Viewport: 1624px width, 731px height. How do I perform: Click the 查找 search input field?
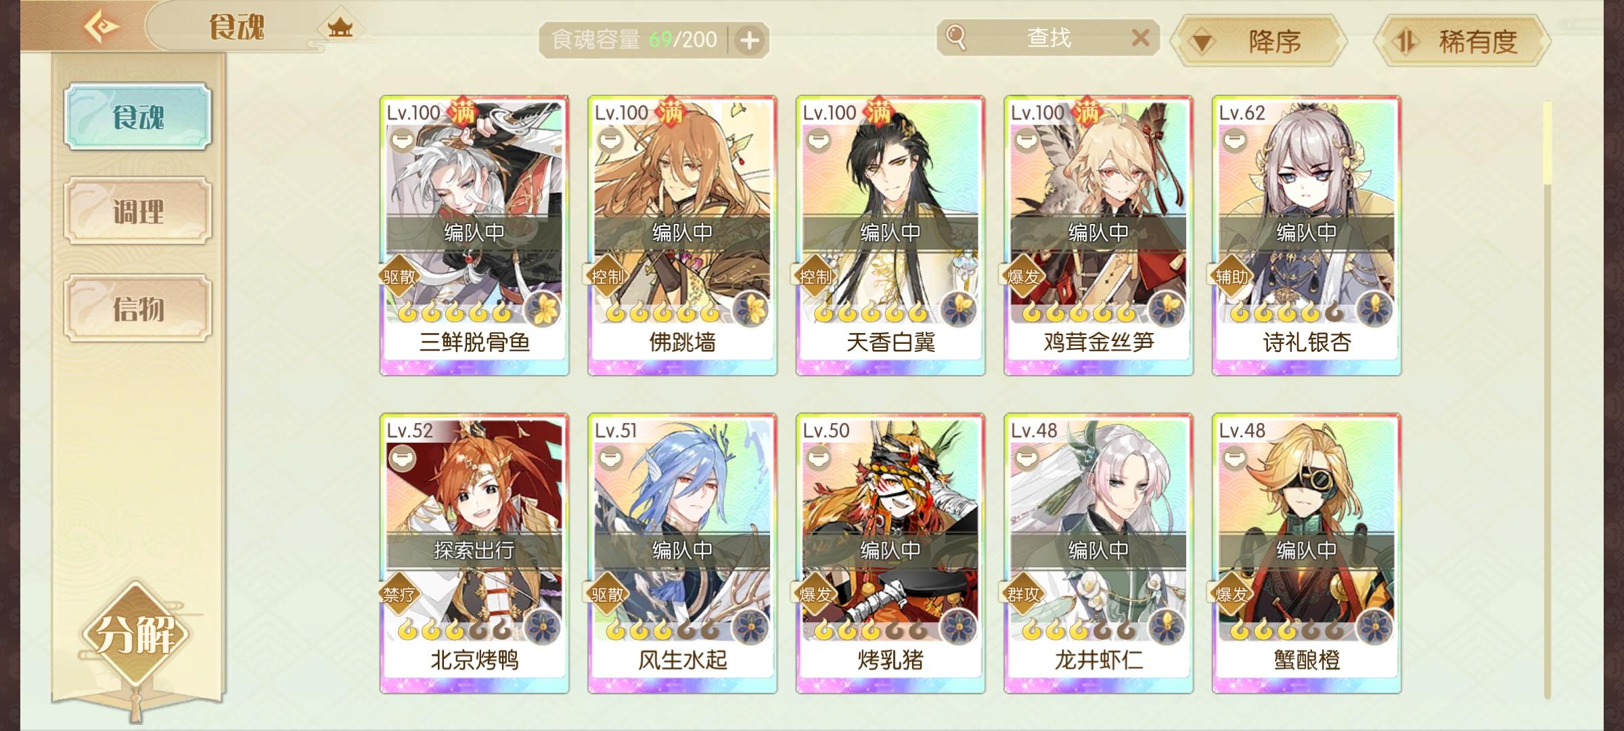(x=1048, y=37)
